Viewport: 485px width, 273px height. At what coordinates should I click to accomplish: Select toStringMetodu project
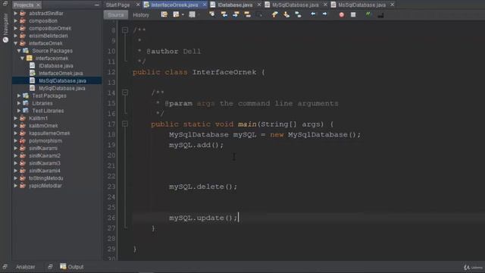coord(45,178)
